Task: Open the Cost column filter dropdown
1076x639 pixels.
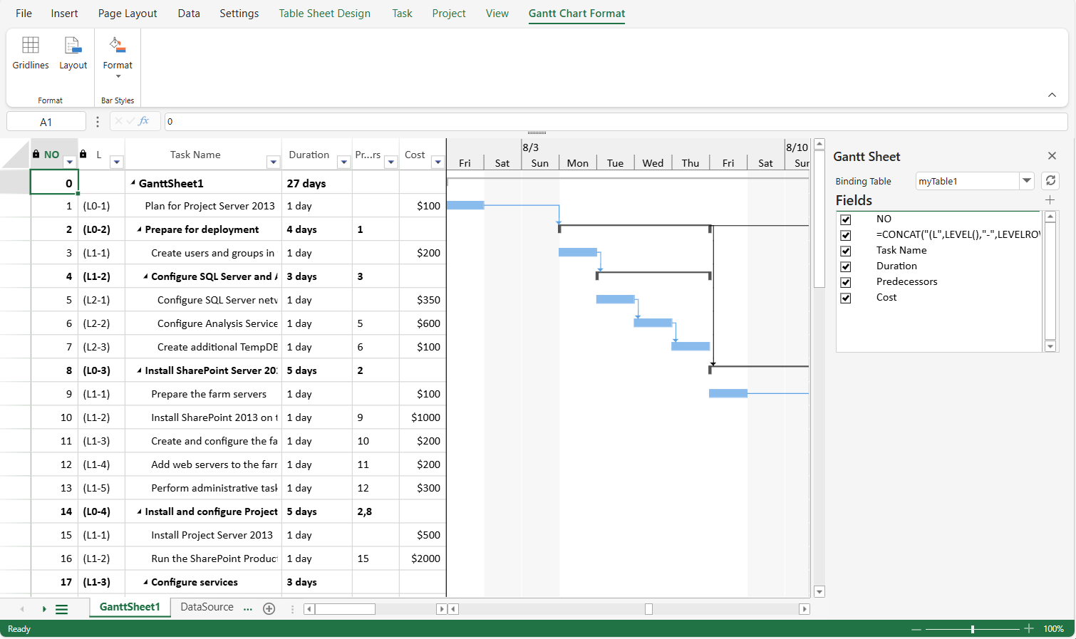Action: tap(438, 162)
